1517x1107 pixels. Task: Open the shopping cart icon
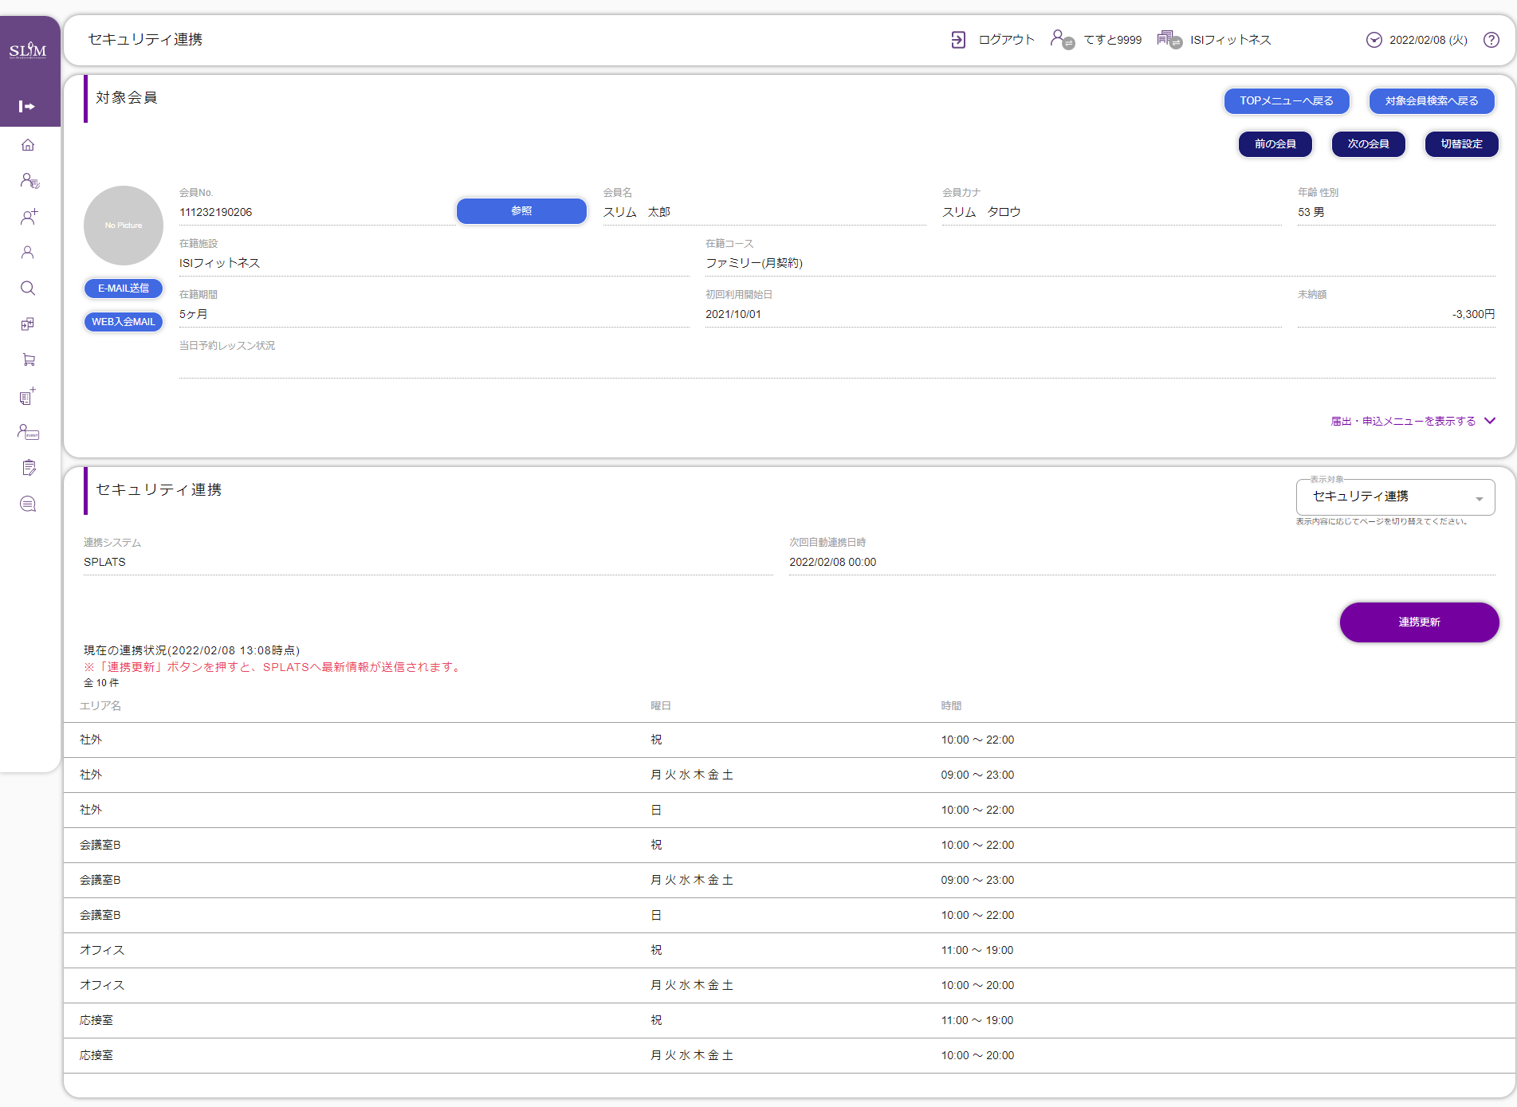(29, 360)
